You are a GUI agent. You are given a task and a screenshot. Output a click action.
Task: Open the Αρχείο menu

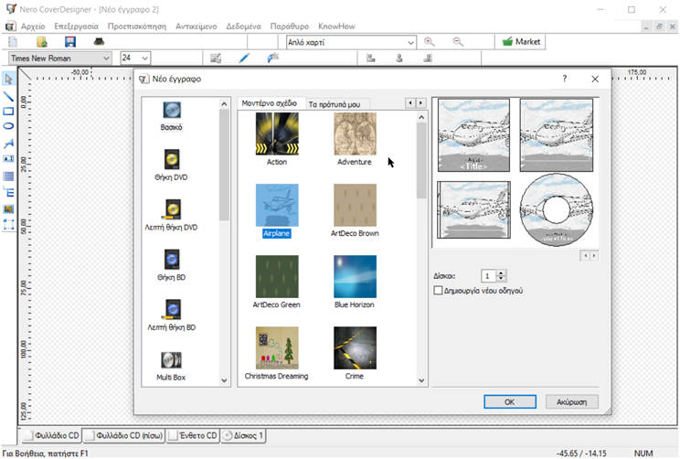point(33,27)
